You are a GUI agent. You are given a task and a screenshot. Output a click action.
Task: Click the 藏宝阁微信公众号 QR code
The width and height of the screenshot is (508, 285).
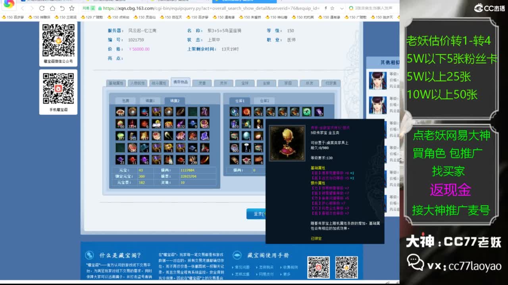click(58, 40)
